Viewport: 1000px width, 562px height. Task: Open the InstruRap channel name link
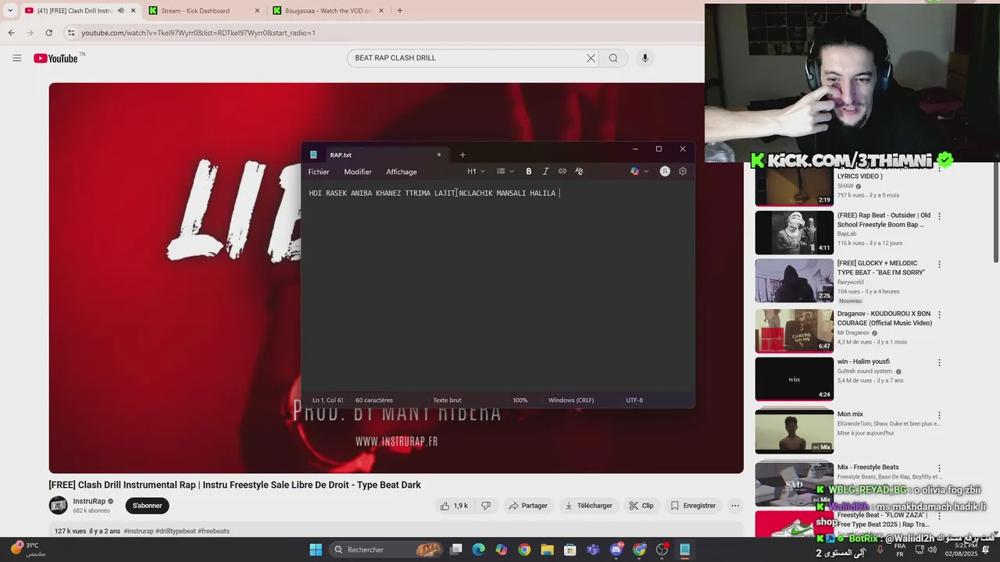pos(90,501)
